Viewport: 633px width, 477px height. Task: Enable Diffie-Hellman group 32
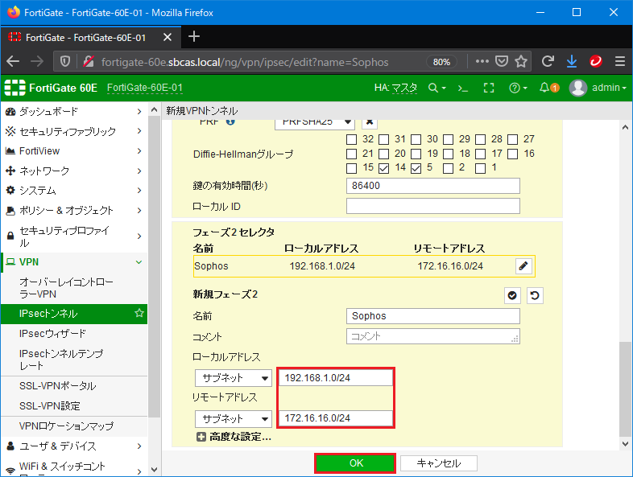(352, 139)
